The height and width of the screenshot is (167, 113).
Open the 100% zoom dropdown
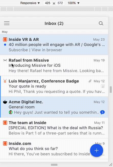74,3
